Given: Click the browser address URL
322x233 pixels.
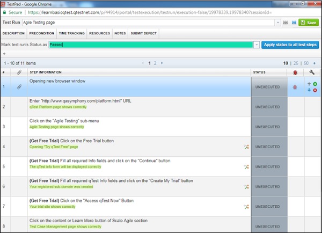Looking at the screenshot, I should (150, 12).
